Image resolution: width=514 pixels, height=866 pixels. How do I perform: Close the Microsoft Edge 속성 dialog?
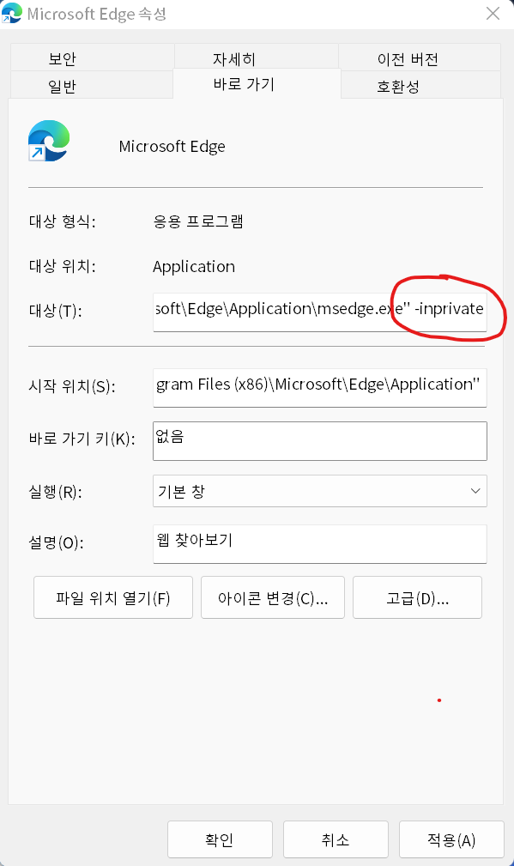[493, 13]
